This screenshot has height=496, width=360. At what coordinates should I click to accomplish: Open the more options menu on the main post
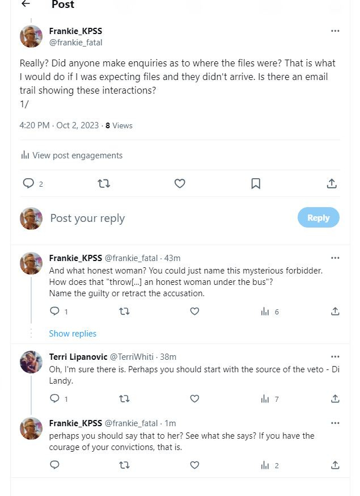pyautogui.click(x=335, y=31)
